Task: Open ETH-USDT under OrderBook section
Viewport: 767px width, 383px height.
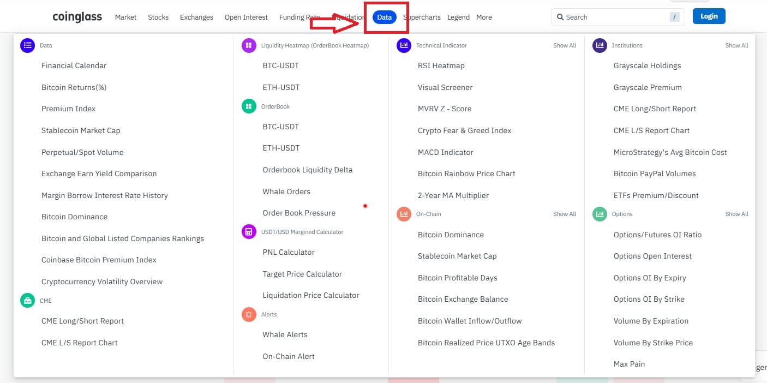Action: point(281,148)
